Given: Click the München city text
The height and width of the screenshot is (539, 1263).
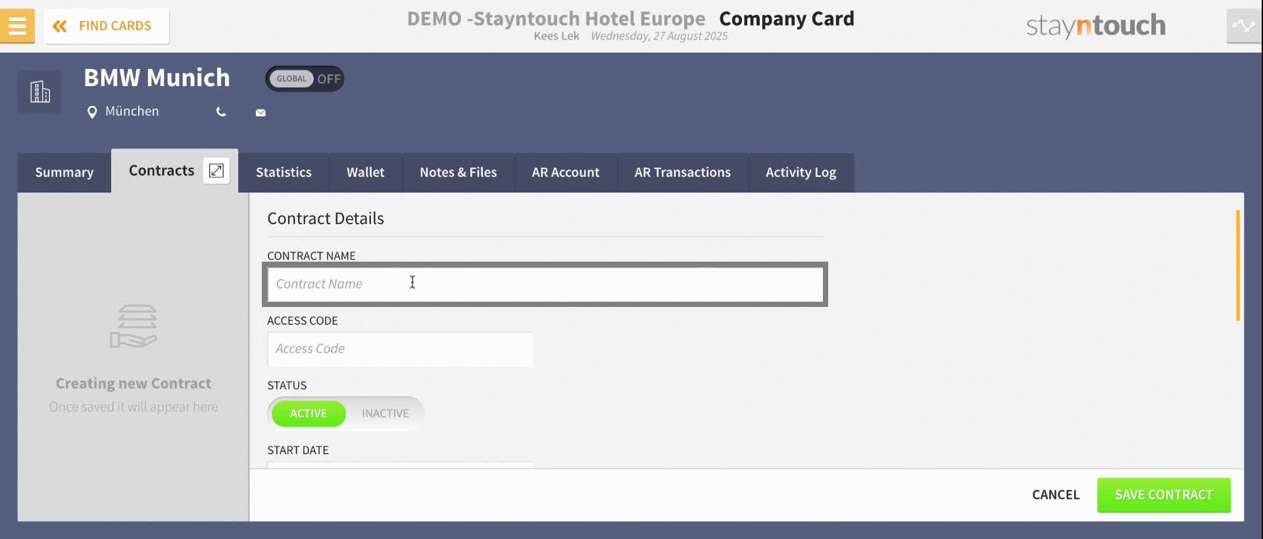Looking at the screenshot, I should pyautogui.click(x=132, y=111).
